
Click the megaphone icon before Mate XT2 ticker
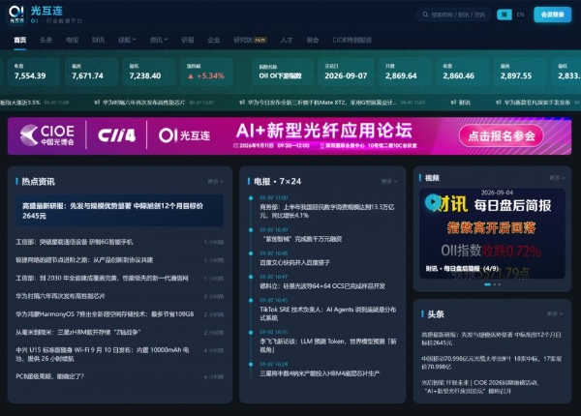coord(242,103)
